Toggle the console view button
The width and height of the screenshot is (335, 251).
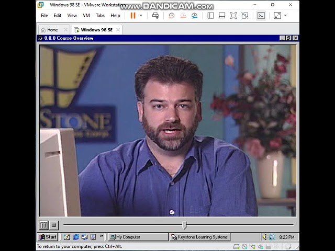(261, 16)
